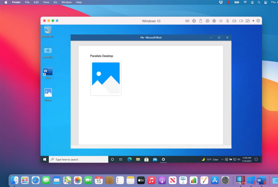
Task: Launch Apple TV from the Dock
Action: click(141, 180)
